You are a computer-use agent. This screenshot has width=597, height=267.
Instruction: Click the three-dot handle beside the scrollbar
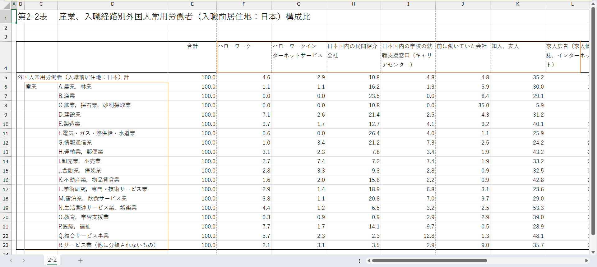click(359, 261)
